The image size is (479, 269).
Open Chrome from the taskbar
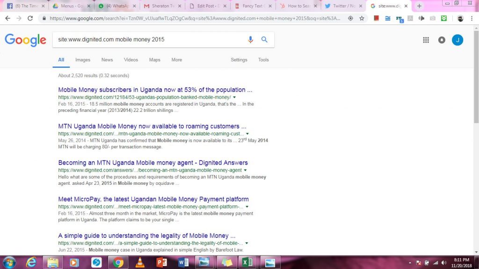click(x=118, y=262)
